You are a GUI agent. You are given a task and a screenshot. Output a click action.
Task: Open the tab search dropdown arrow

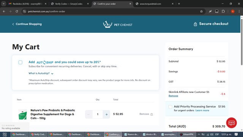3,4
